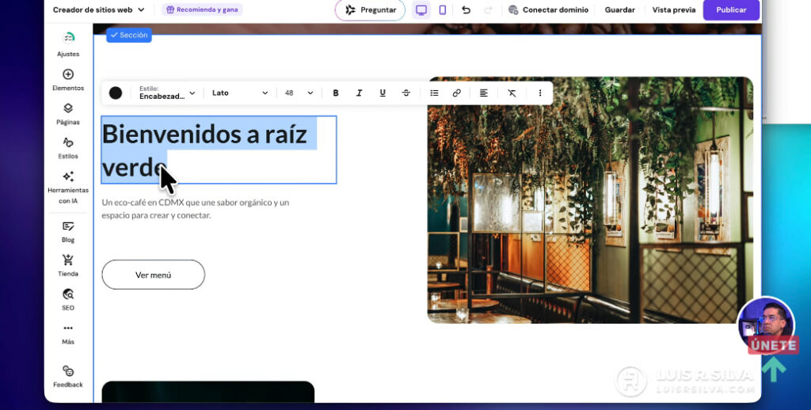The height and width of the screenshot is (410, 811).
Task: Open the font size 48 dropdown
Action: 299,93
